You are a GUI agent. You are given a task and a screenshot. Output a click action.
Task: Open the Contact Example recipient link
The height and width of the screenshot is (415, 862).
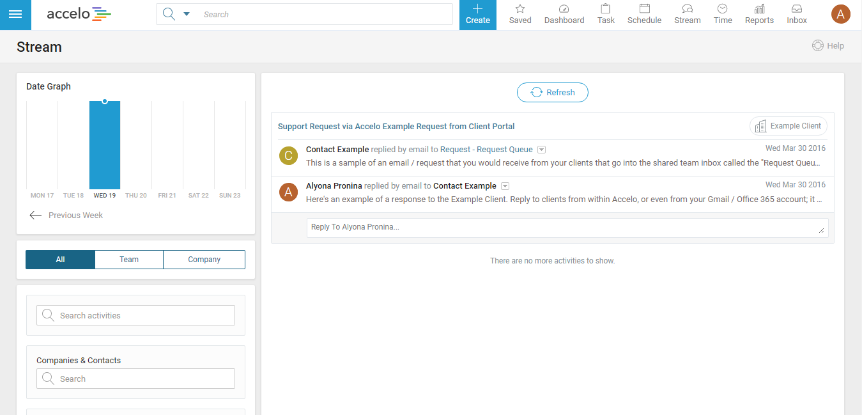click(x=465, y=186)
